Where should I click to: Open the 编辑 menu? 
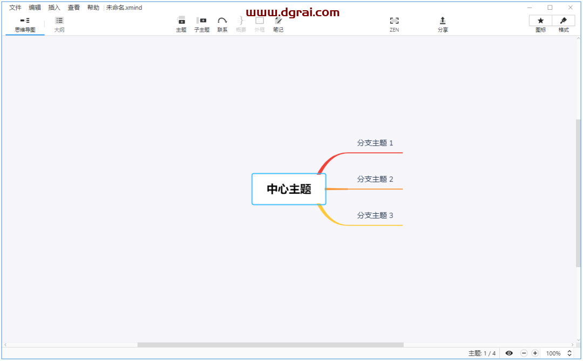click(35, 8)
